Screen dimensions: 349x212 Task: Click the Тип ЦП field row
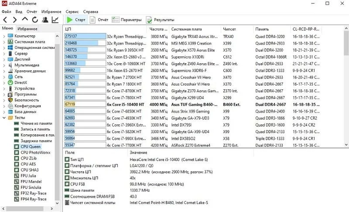[136, 160]
